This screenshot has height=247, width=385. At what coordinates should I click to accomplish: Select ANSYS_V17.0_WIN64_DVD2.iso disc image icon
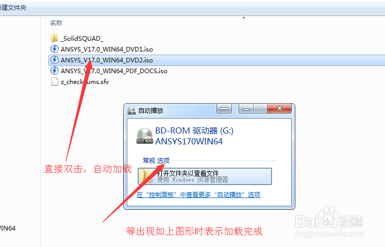55,60
